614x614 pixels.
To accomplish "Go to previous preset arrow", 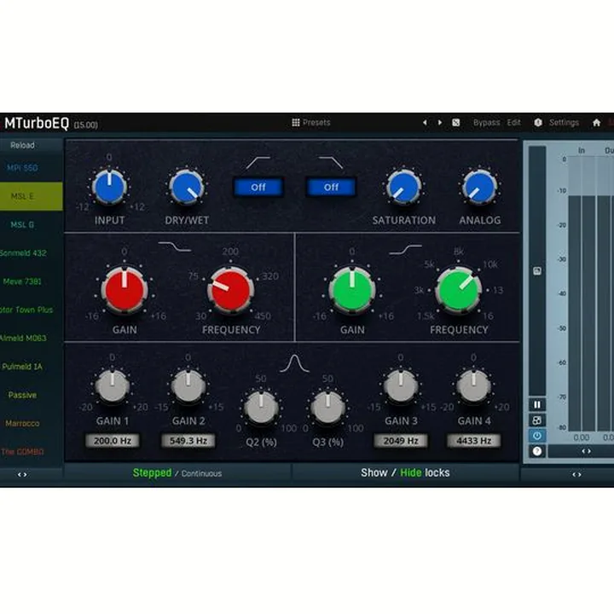I will (x=425, y=123).
